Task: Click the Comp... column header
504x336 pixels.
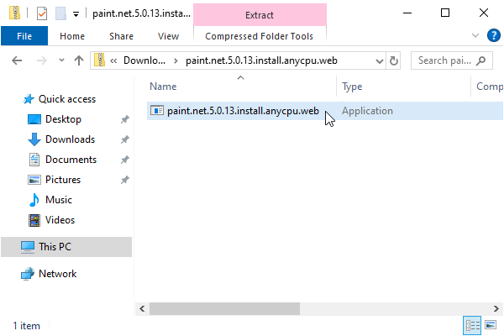Action: [x=489, y=87]
